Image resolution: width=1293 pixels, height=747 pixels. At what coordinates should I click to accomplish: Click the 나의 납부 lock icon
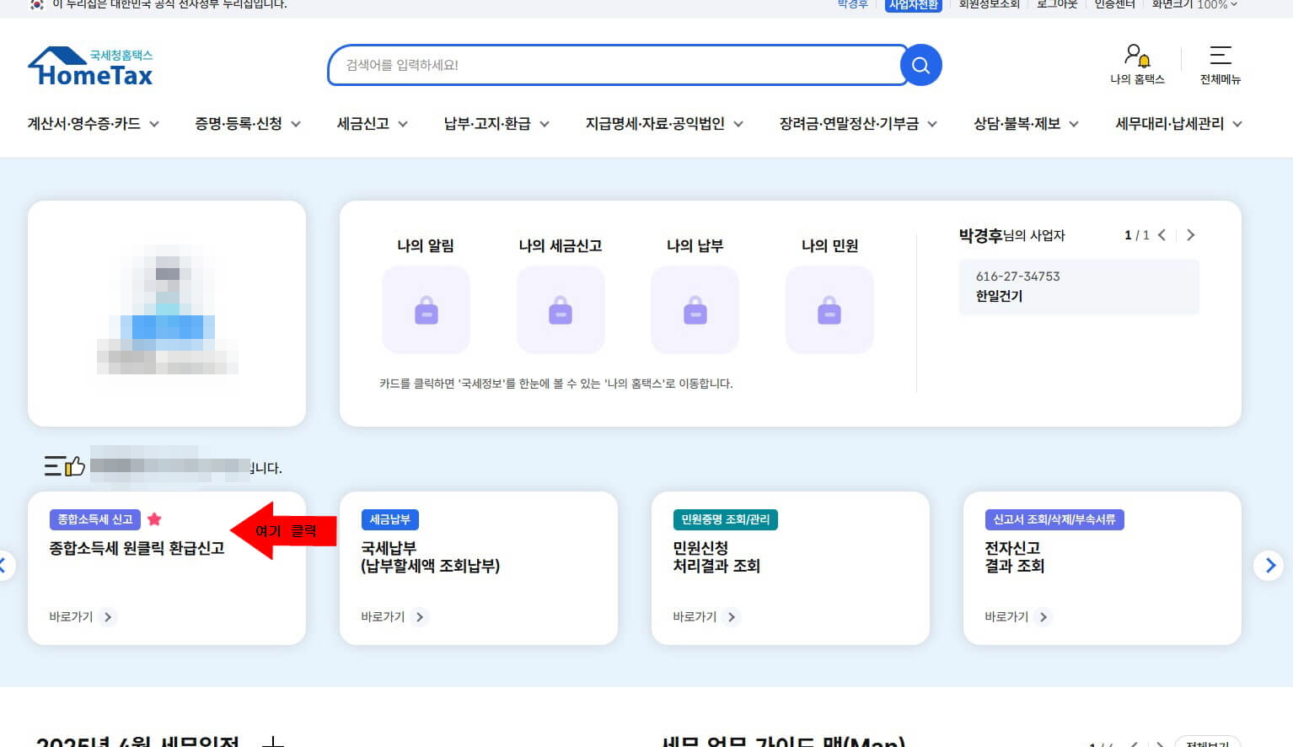pos(695,309)
